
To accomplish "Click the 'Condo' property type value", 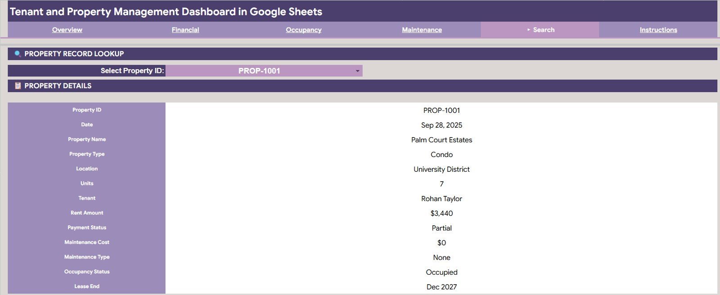I will pos(441,154).
